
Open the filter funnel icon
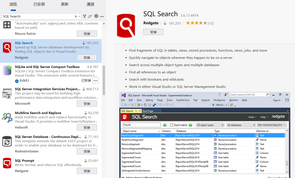click(x=85, y=16)
